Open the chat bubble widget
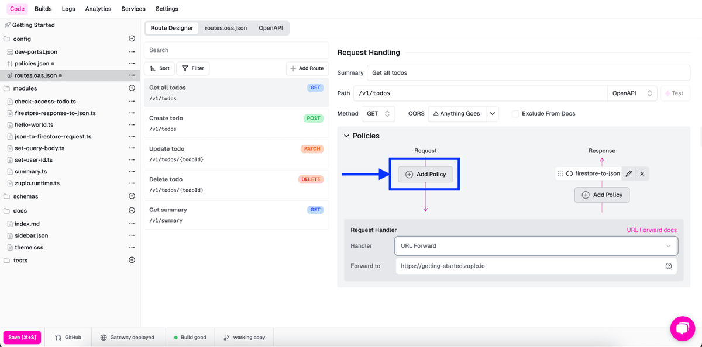Screen dimensions: 702x347 pos(683,328)
